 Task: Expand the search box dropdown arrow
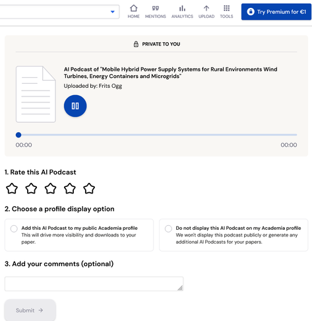click(113, 12)
